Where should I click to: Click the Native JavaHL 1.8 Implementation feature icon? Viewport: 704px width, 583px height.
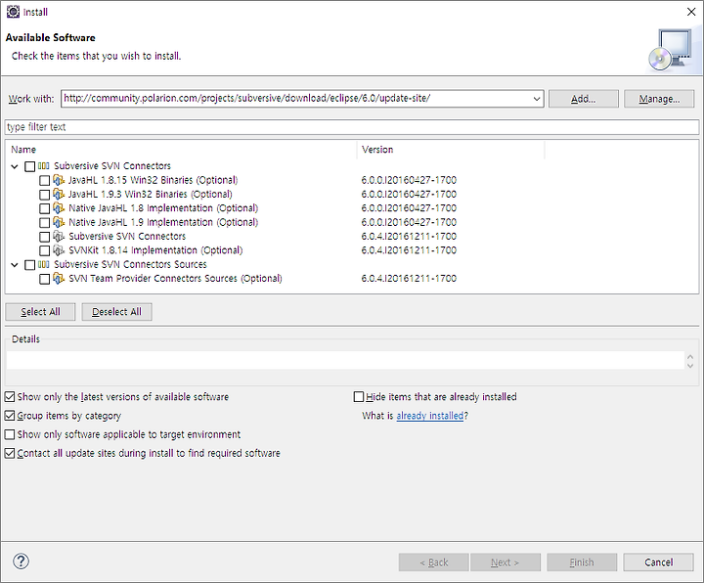click(x=59, y=208)
